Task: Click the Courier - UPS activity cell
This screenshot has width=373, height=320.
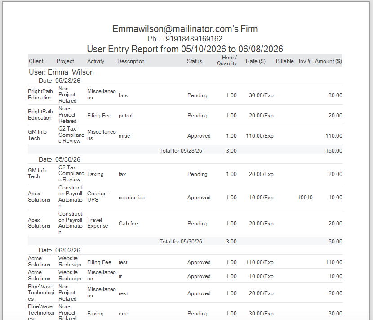Action: 98,197
